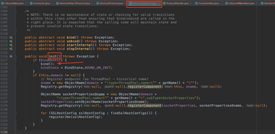
Task: Close the AbstractEndpoint.java tab
Action: click(x=159, y=3)
